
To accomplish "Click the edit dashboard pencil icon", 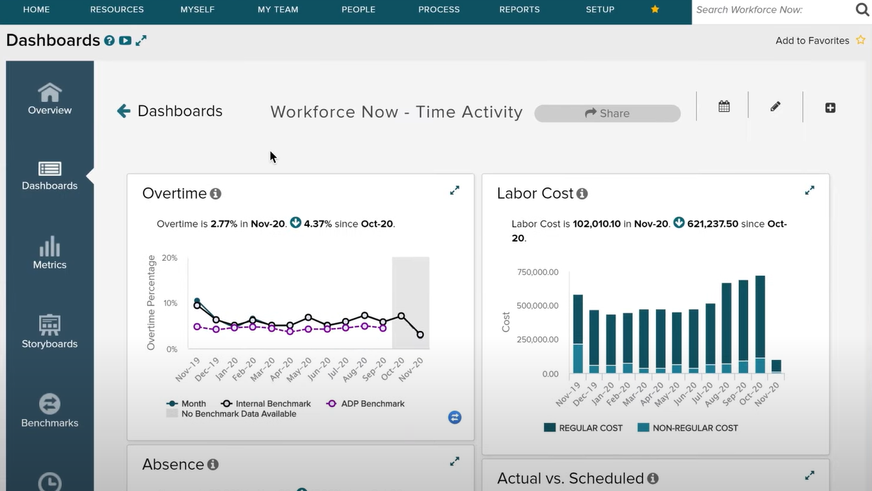I will pos(775,106).
